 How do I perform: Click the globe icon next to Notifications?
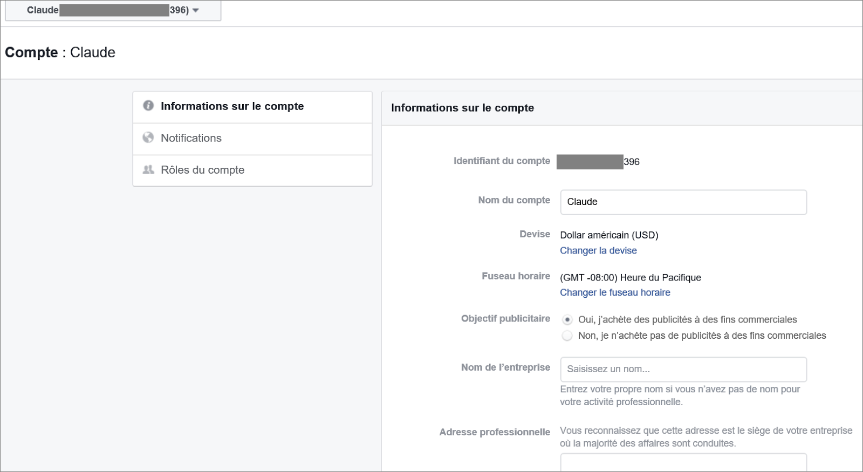pyautogui.click(x=148, y=138)
